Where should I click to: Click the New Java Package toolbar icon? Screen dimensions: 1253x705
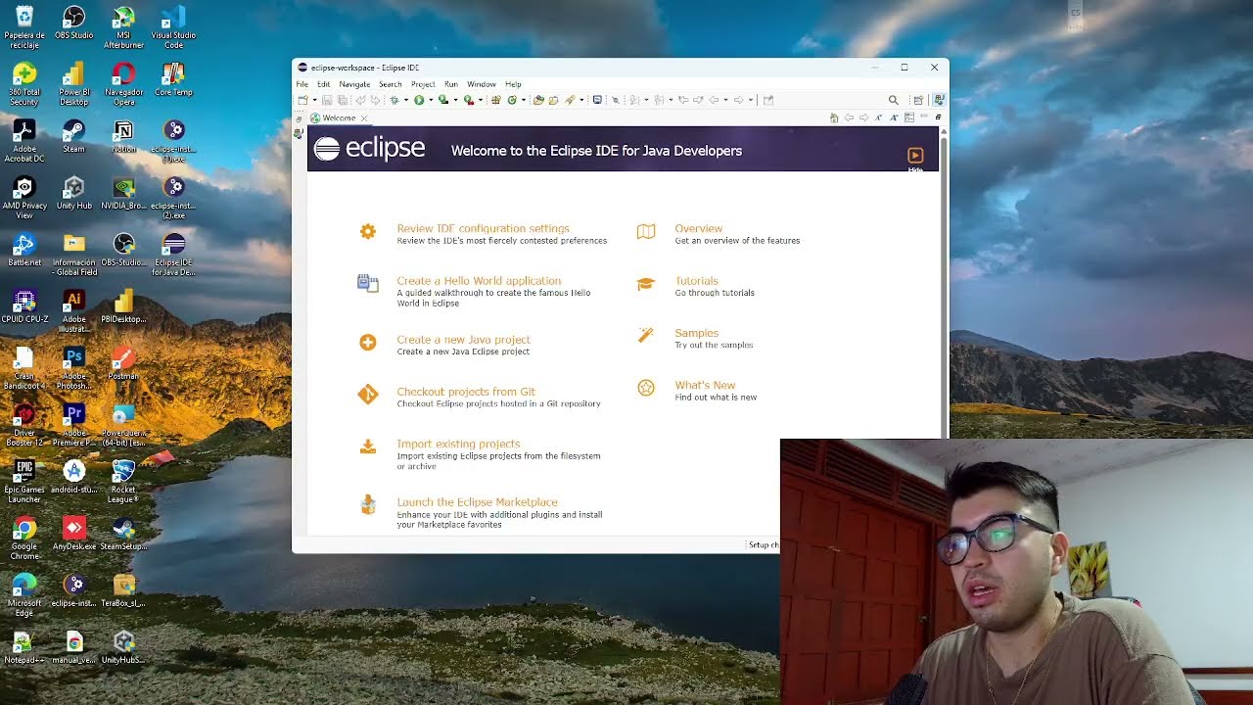[x=495, y=100]
